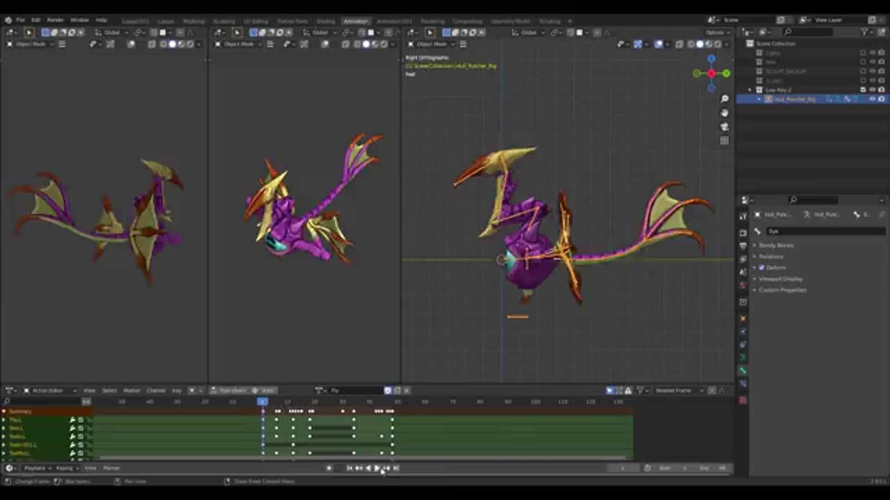This screenshot has width=890, height=500.
Task: Open the Marker menu in the Dope Sheet
Action: click(x=131, y=390)
